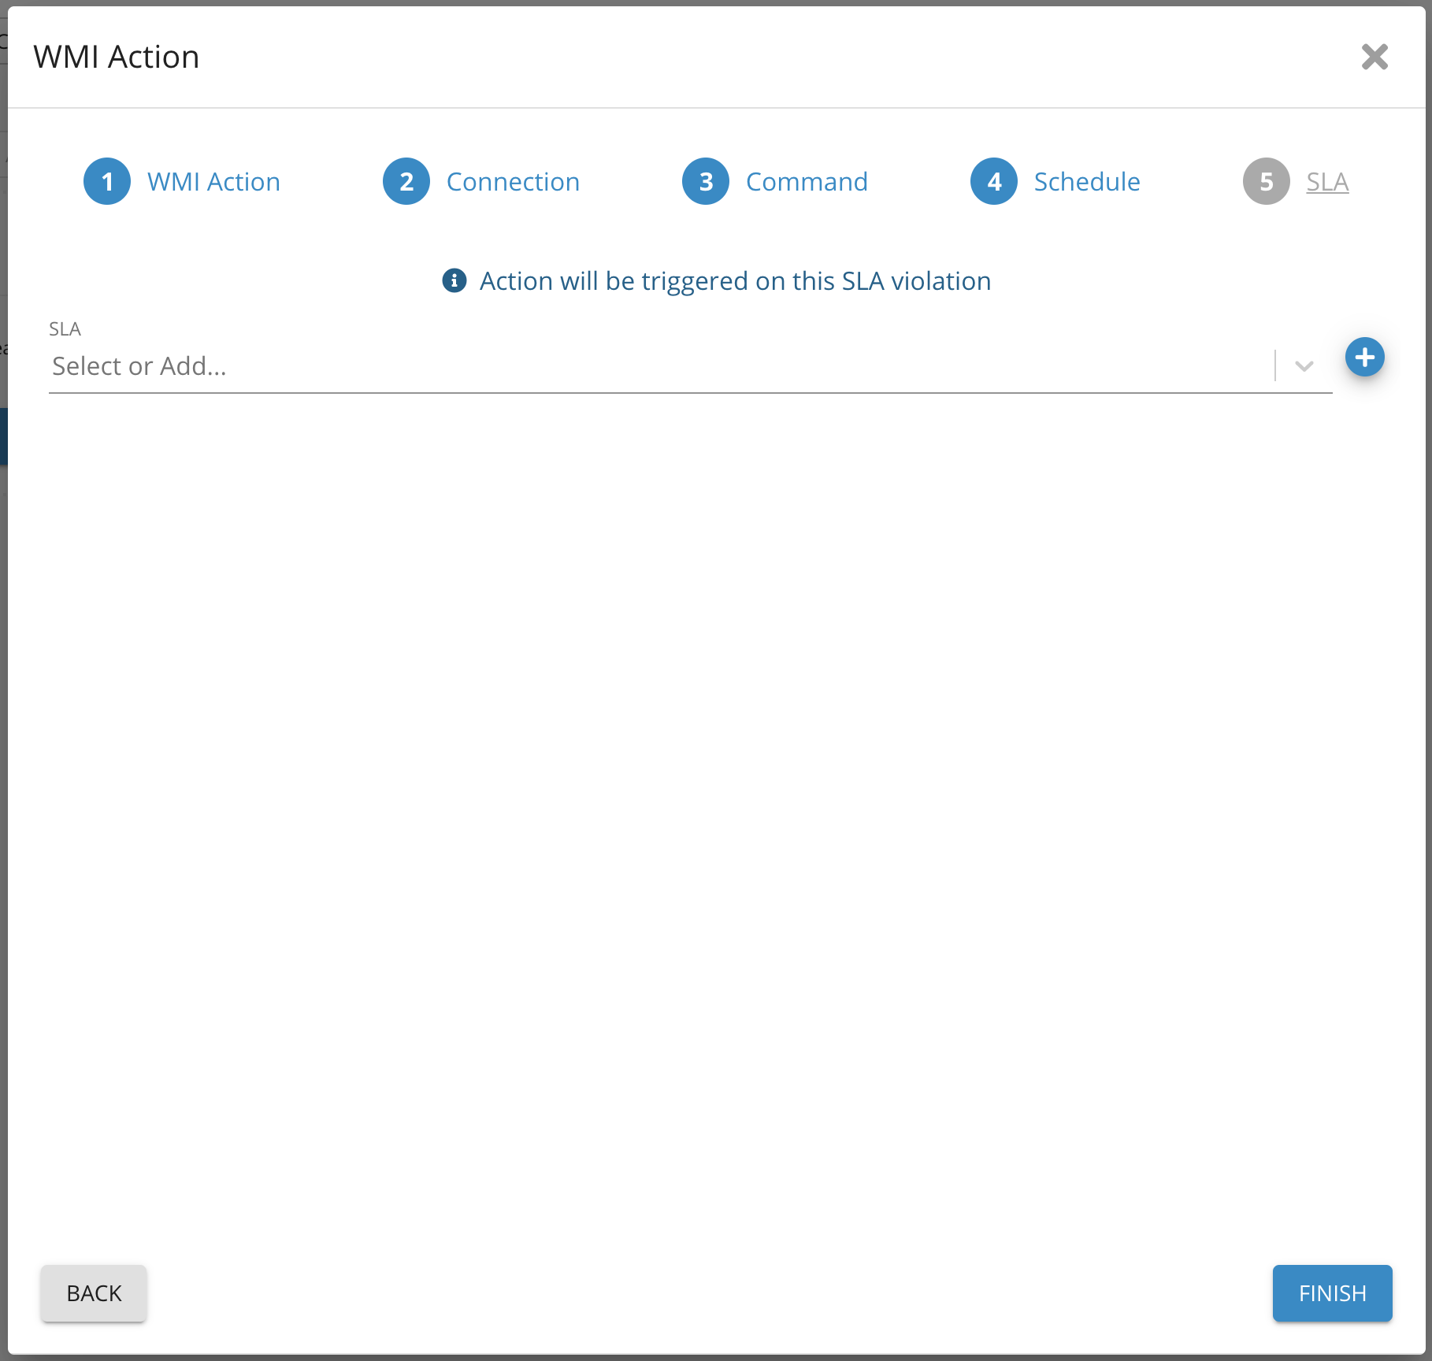Click the info icon beside the SLA violation message
Viewport: 1432px width, 1361px height.
[454, 280]
